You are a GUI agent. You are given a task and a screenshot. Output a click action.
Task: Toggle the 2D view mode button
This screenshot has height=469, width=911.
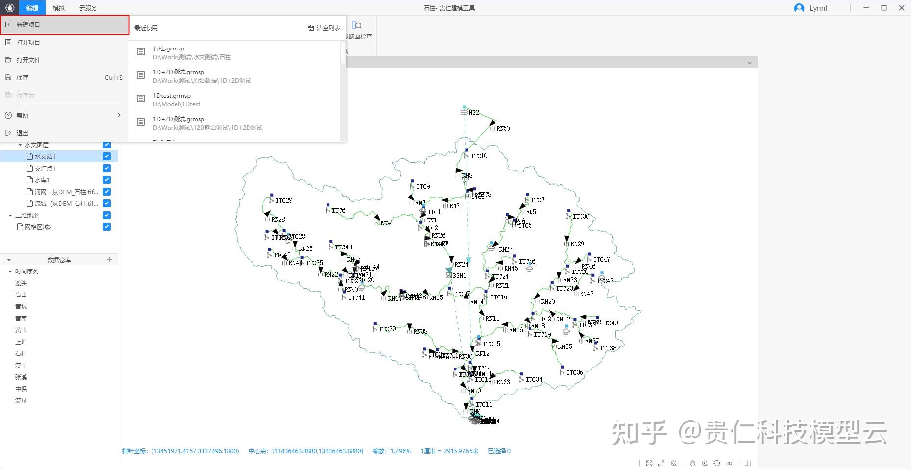(x=729, y=463)
